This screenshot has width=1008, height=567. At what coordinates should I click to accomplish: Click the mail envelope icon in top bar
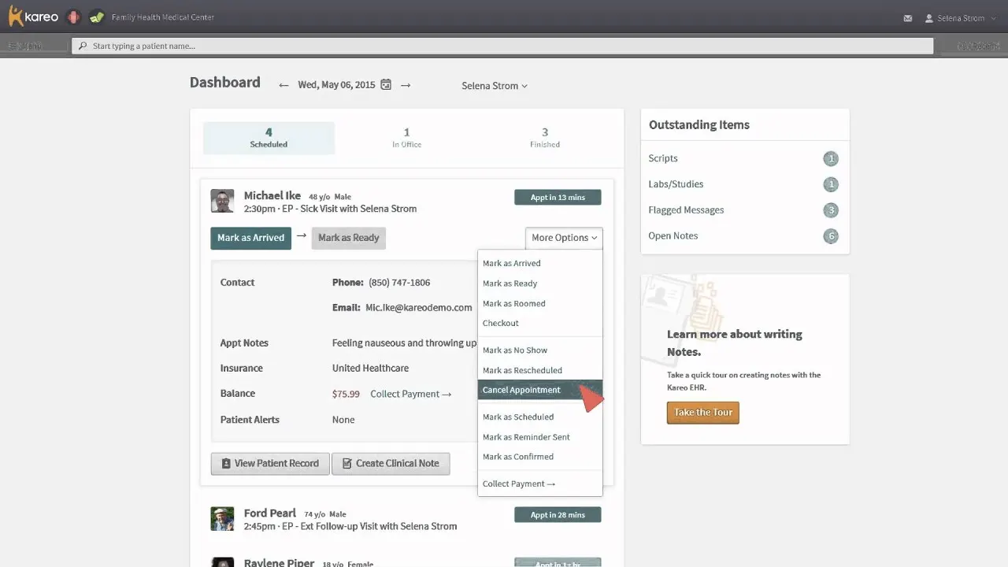tap(907, 17)
